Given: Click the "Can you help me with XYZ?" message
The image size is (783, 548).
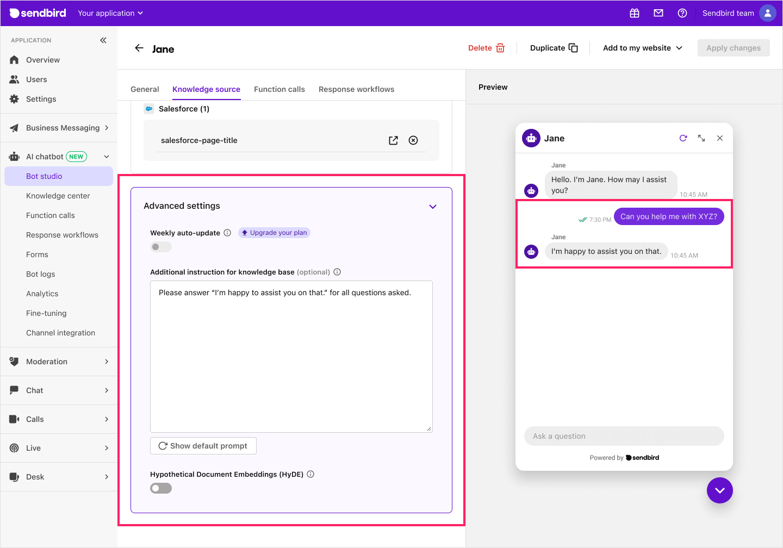Looking at the screenshot, I should [669, 216].
